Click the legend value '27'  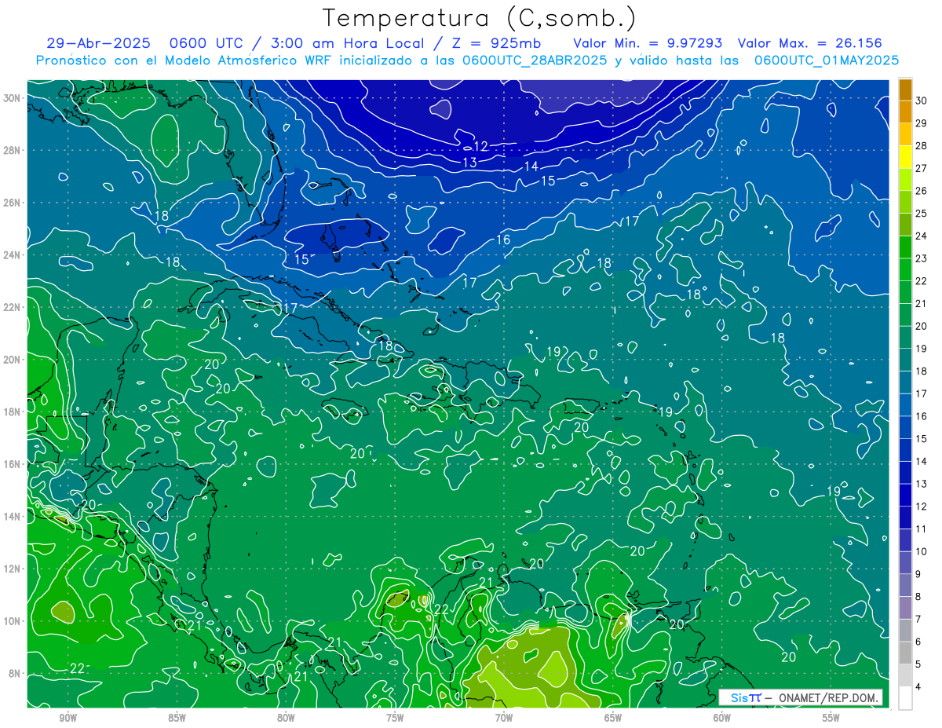(x=922, y=168)
